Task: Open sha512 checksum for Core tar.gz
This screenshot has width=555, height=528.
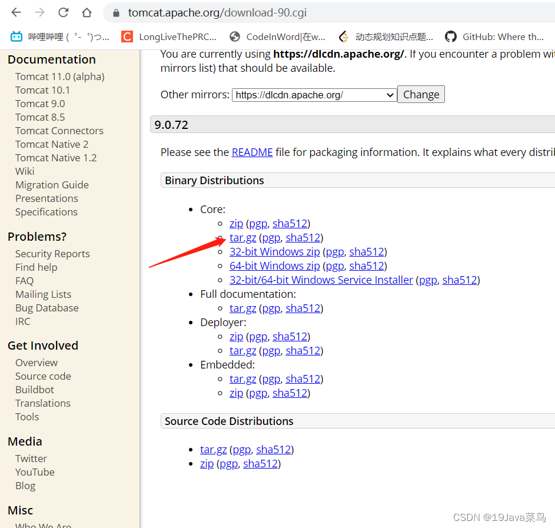Action: [x=303, y=238]
